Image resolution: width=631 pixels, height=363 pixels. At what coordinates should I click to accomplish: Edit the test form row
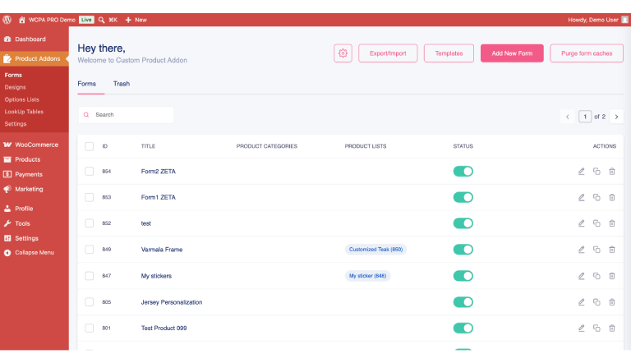coord(581,223)
